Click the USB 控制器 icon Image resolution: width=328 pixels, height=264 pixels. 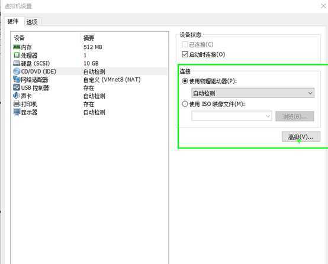tap(17, 87)
